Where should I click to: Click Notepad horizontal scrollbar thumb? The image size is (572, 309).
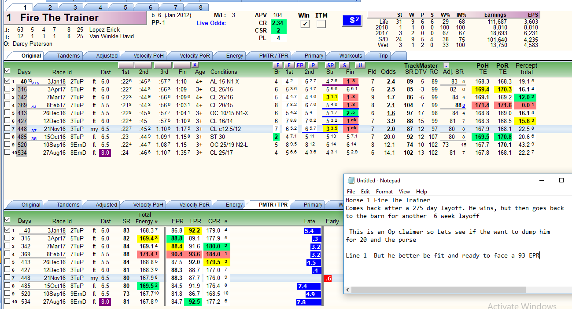(x=439, y=290)
